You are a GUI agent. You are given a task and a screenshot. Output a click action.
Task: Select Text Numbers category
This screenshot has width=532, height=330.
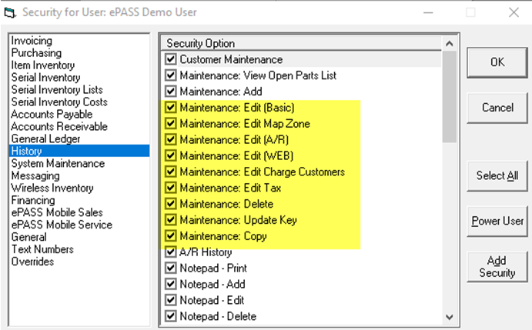point(42,249)
